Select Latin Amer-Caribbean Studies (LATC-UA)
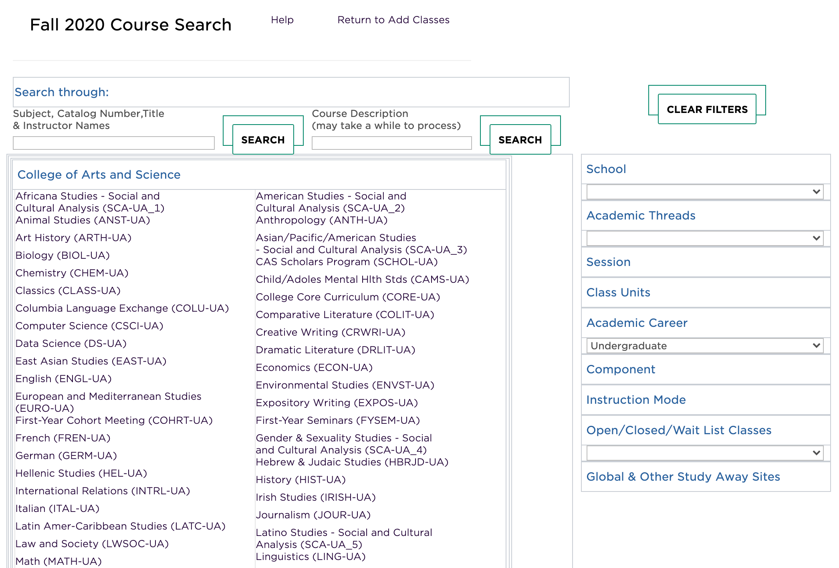 coord(121,526)
